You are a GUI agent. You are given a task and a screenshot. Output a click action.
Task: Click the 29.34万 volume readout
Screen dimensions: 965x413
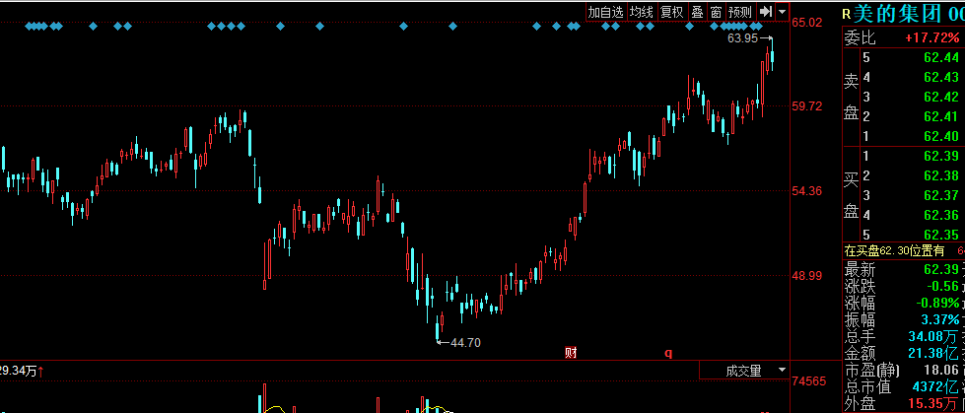click(x=19, y=372)
